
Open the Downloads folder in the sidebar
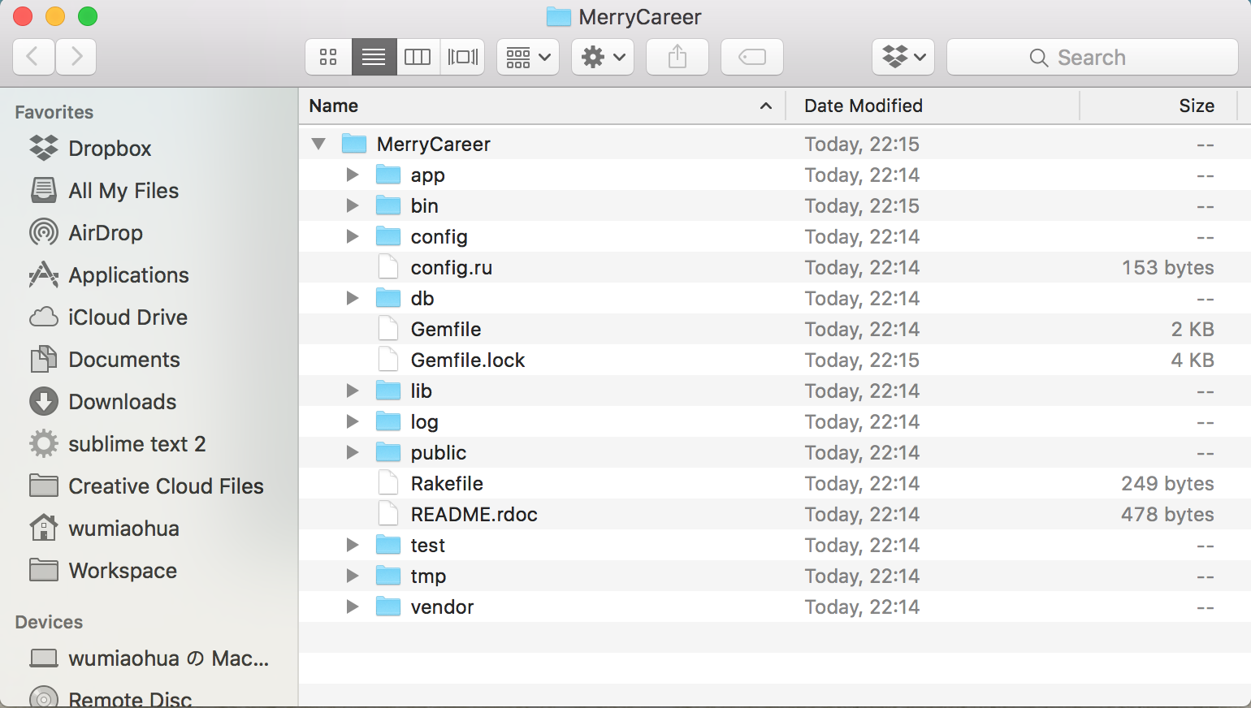122,401
